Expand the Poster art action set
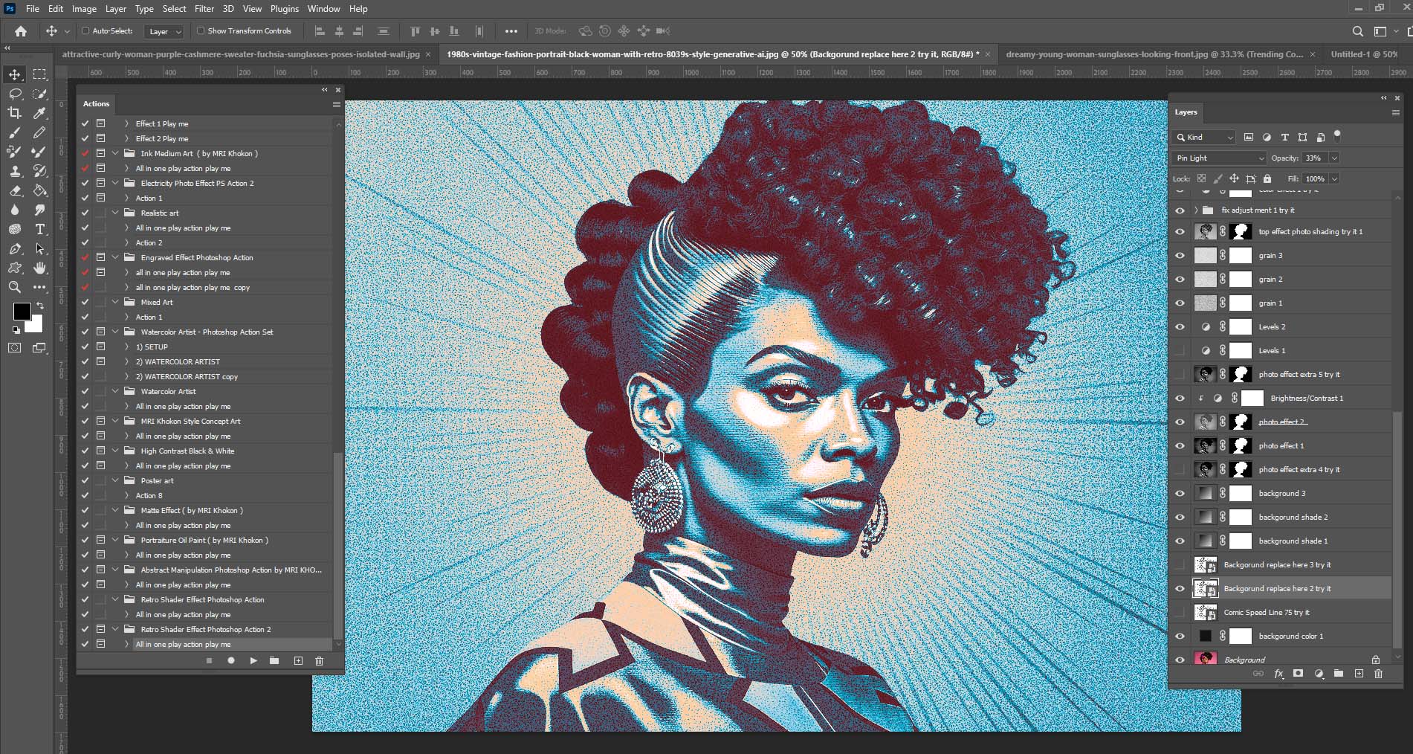 tap(115, 480)
